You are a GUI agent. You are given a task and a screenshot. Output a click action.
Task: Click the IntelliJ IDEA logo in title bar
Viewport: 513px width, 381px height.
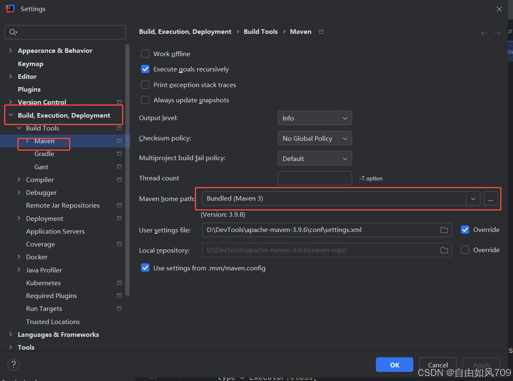pos(10,9)
